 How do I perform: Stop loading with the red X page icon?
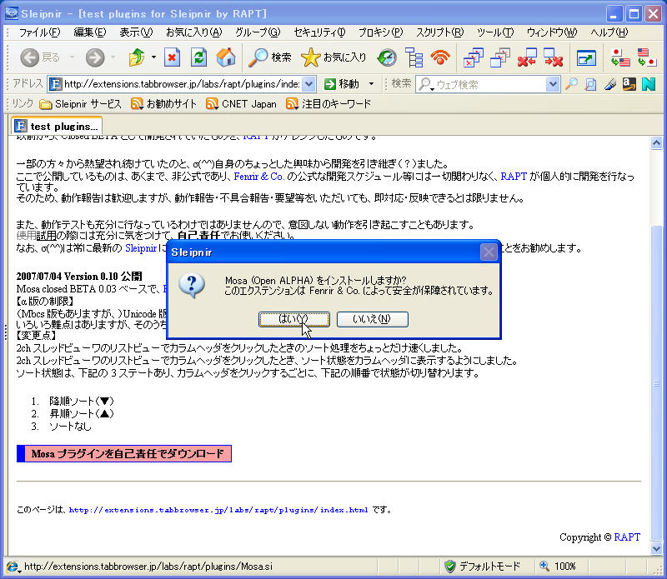tap(172, 57)
